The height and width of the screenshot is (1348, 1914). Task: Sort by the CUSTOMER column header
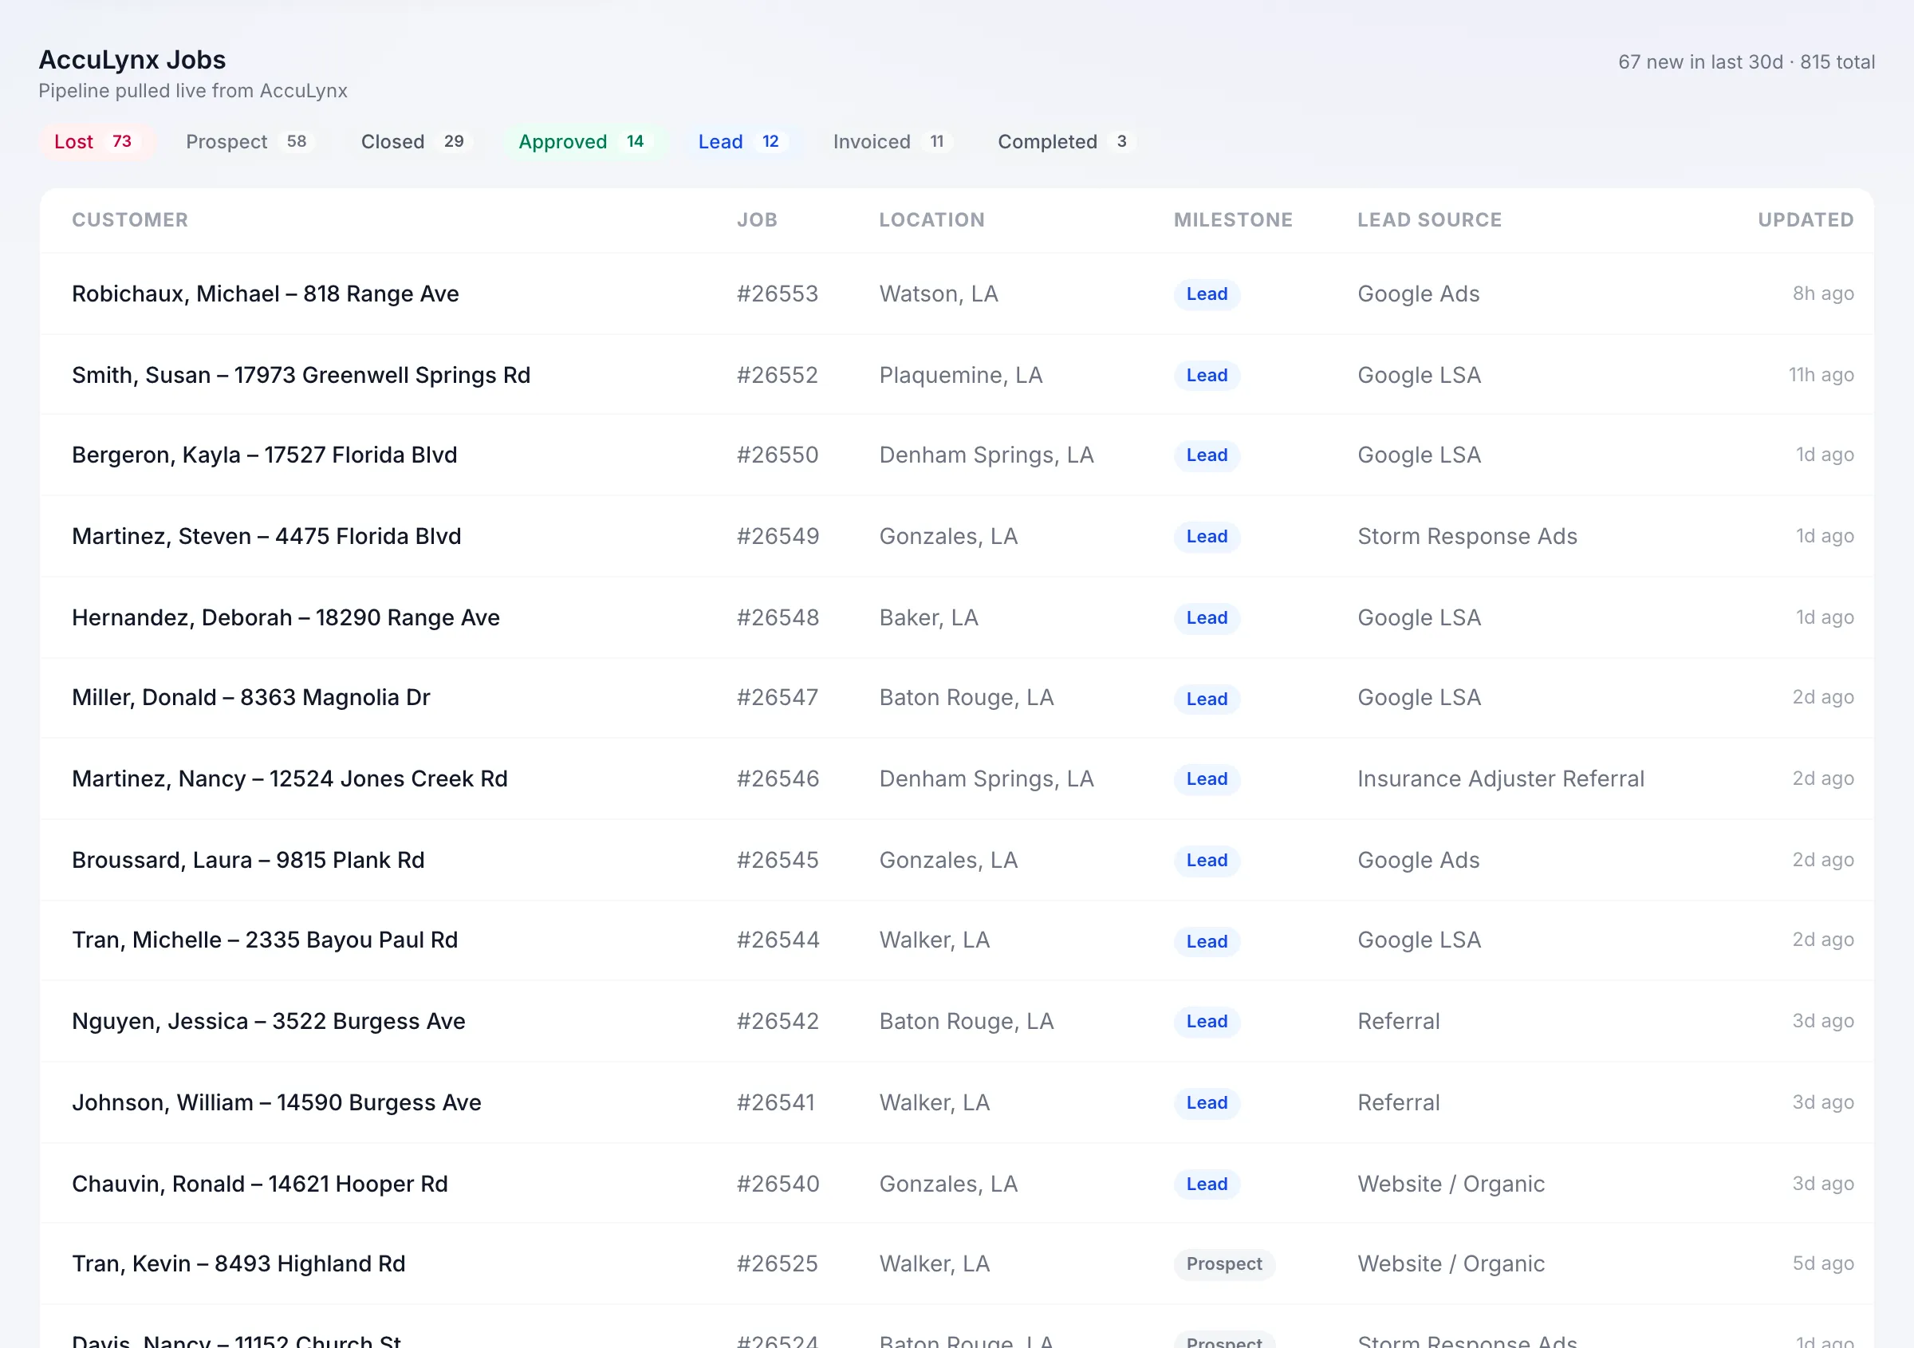point(130,220)
